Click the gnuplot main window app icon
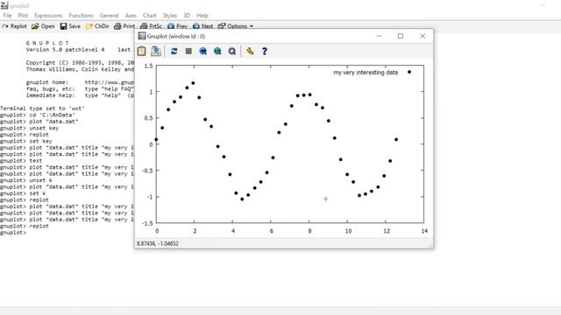This screenshot has height=315, width=561. tap(4, 5)
